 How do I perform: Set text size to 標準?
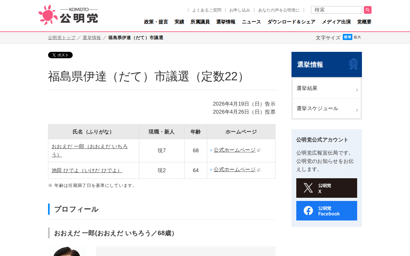coord(348,37)
